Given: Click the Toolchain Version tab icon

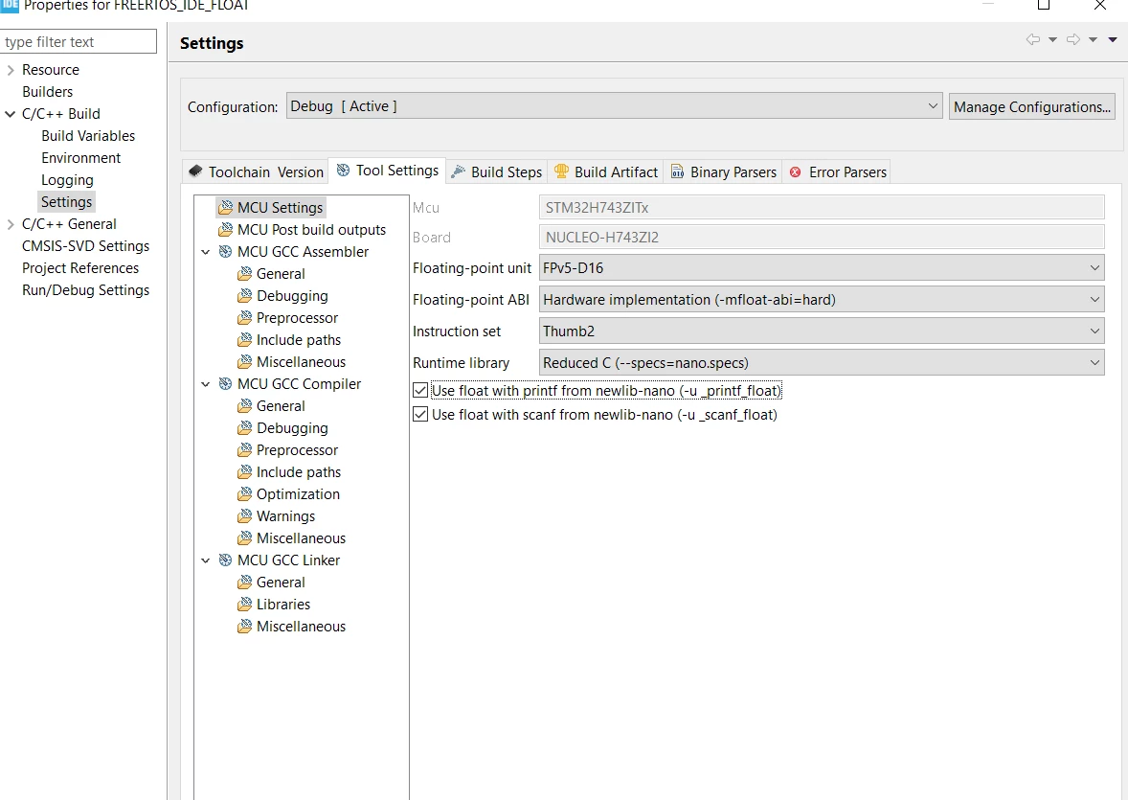Looking at the screenshot, I should point(195,171).
